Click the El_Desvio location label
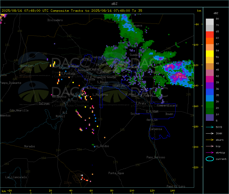Viewport: 229px width, 194px height. (x=60, y=97)
